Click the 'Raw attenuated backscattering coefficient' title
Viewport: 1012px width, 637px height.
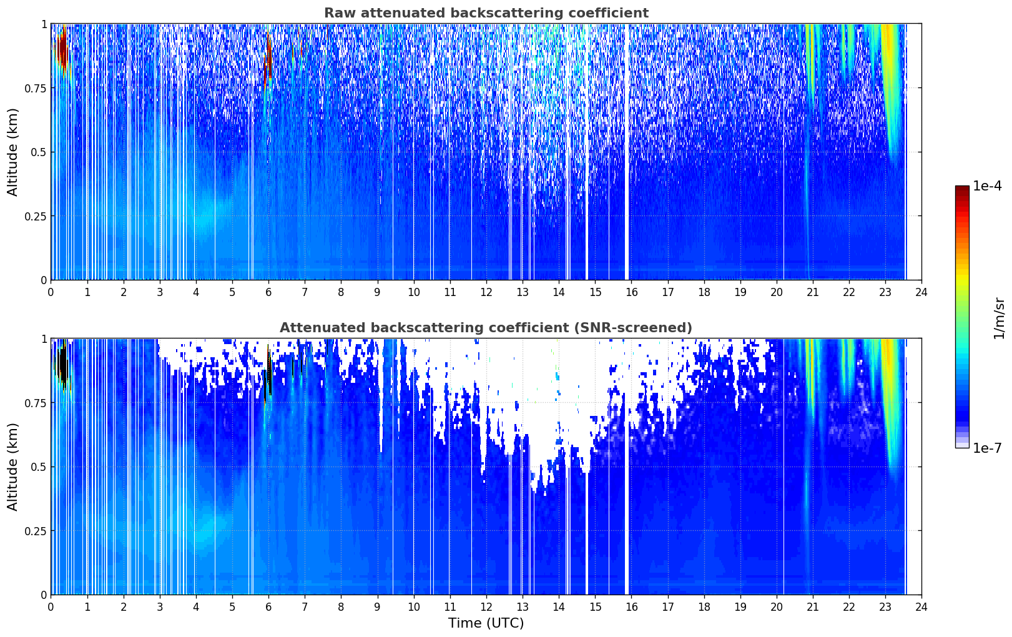click(486, 13)
